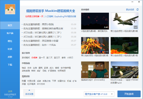Open the 种树 guide link

33,71
